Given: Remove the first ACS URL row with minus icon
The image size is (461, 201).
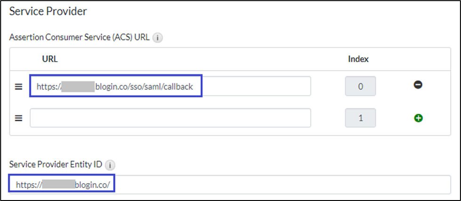Looking at the screenshot, I should (x=418, y=85).
